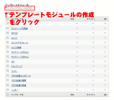Click the link-column dot in the ブログ記事のメタデータ row
The width and height of the screenshot is (114, 100).
point(105,76)
